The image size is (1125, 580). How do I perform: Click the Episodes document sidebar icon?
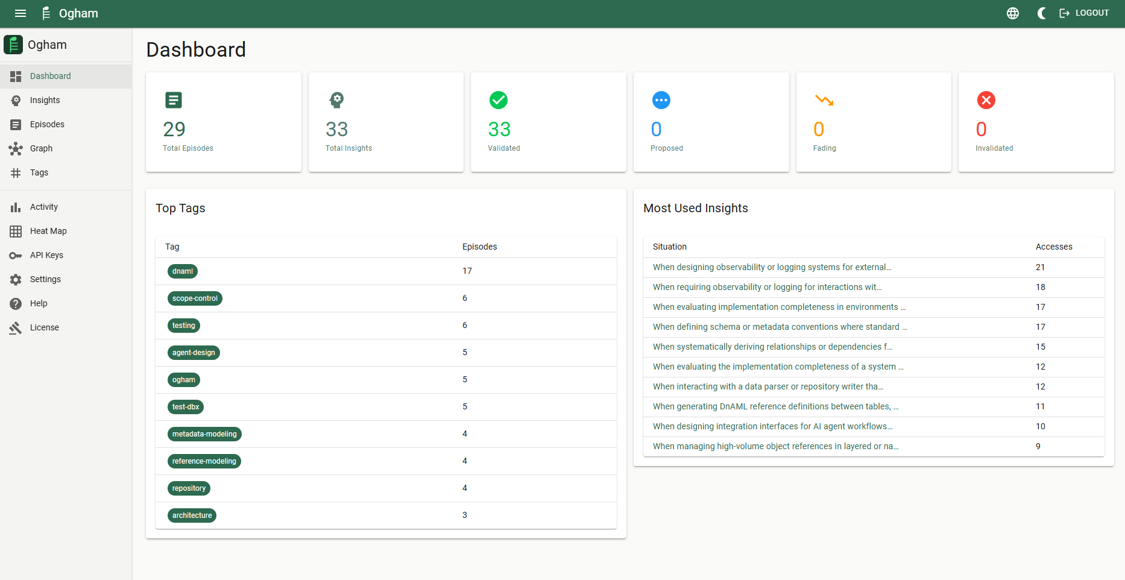click(16, 124)
